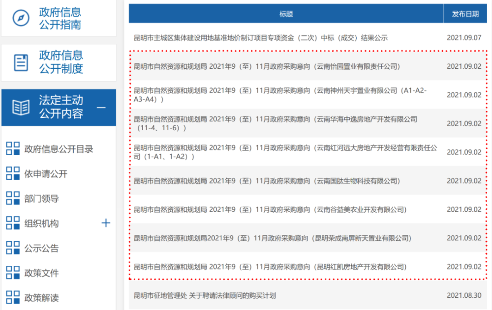The image size is (492, 310).
Task: Open the 云南怡园置业有限责任公司 procurement notice
Action: point(267,66)
